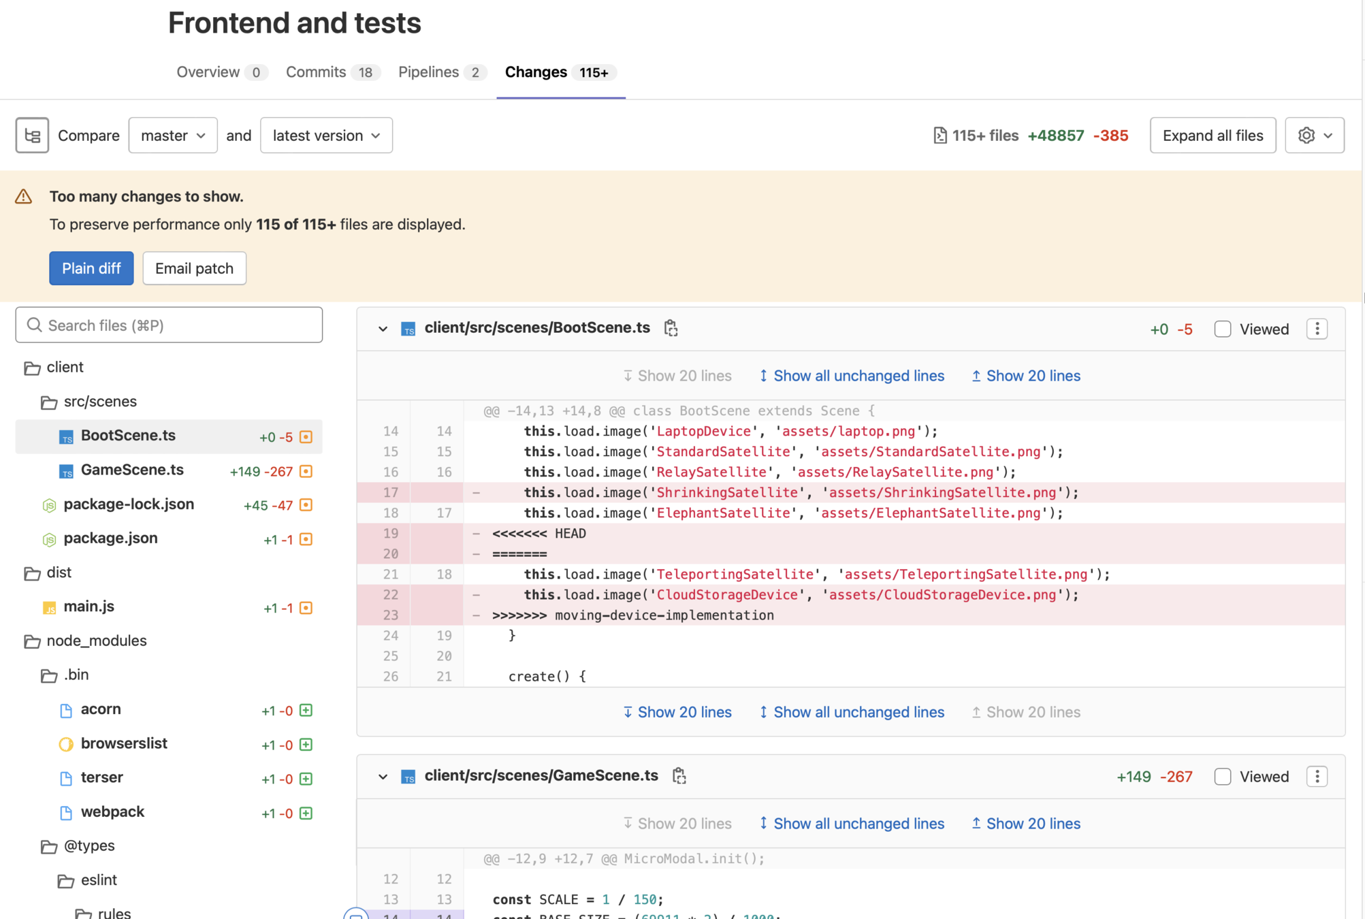
Task: Switch to the Commits tab
Action: tap(316, 72)
